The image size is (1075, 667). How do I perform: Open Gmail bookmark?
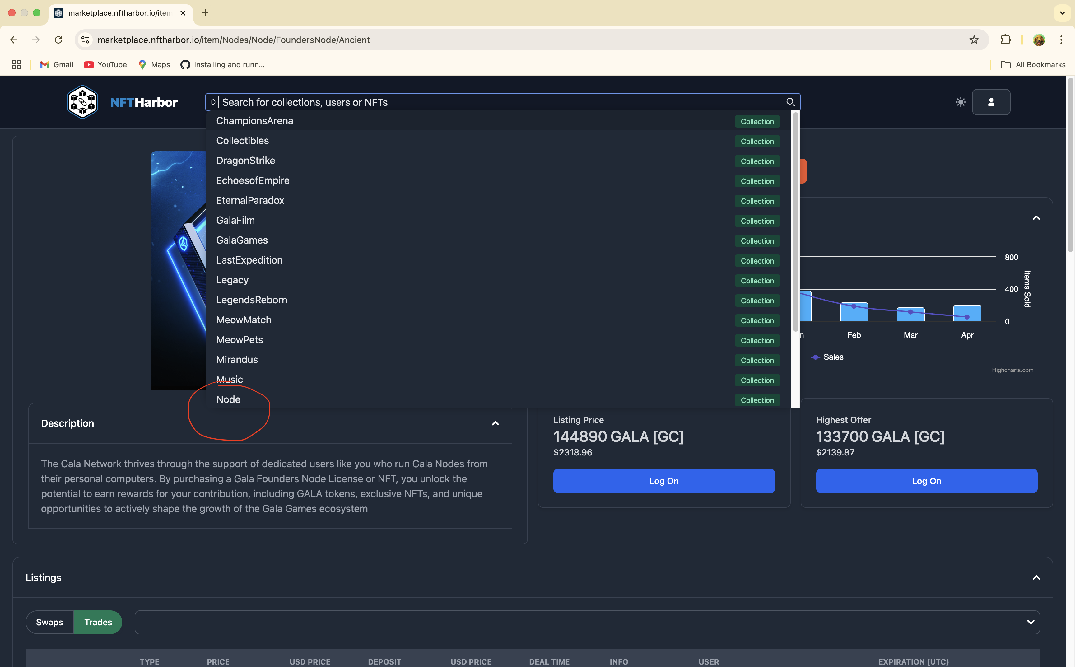(x=56, y=64)
